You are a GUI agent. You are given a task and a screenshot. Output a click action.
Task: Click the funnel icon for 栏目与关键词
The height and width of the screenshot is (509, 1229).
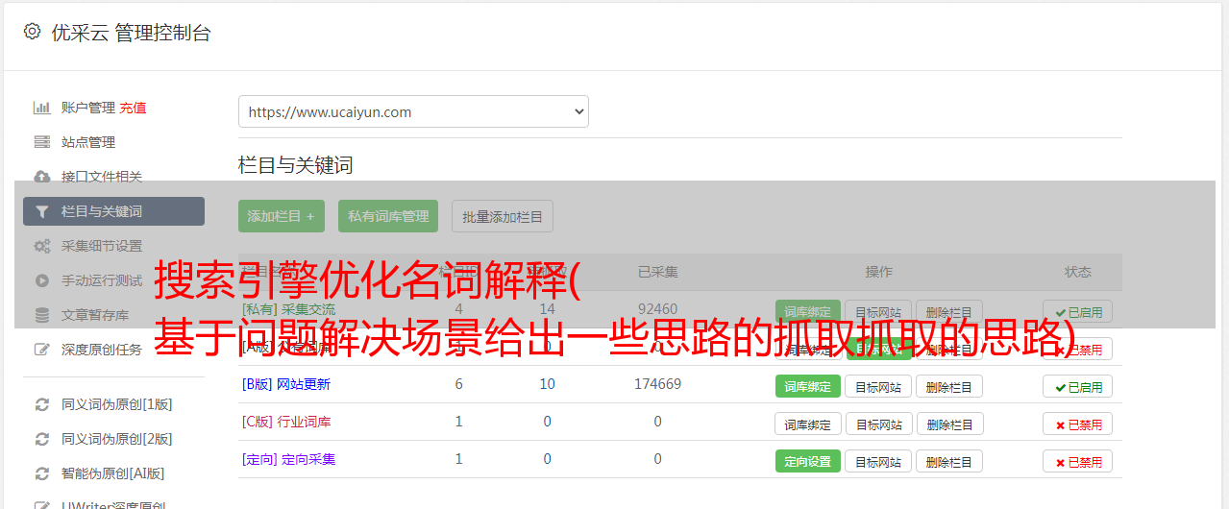[x=41, y=211]
